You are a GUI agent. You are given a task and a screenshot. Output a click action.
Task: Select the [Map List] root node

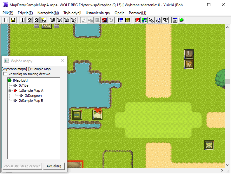(20, 80)
